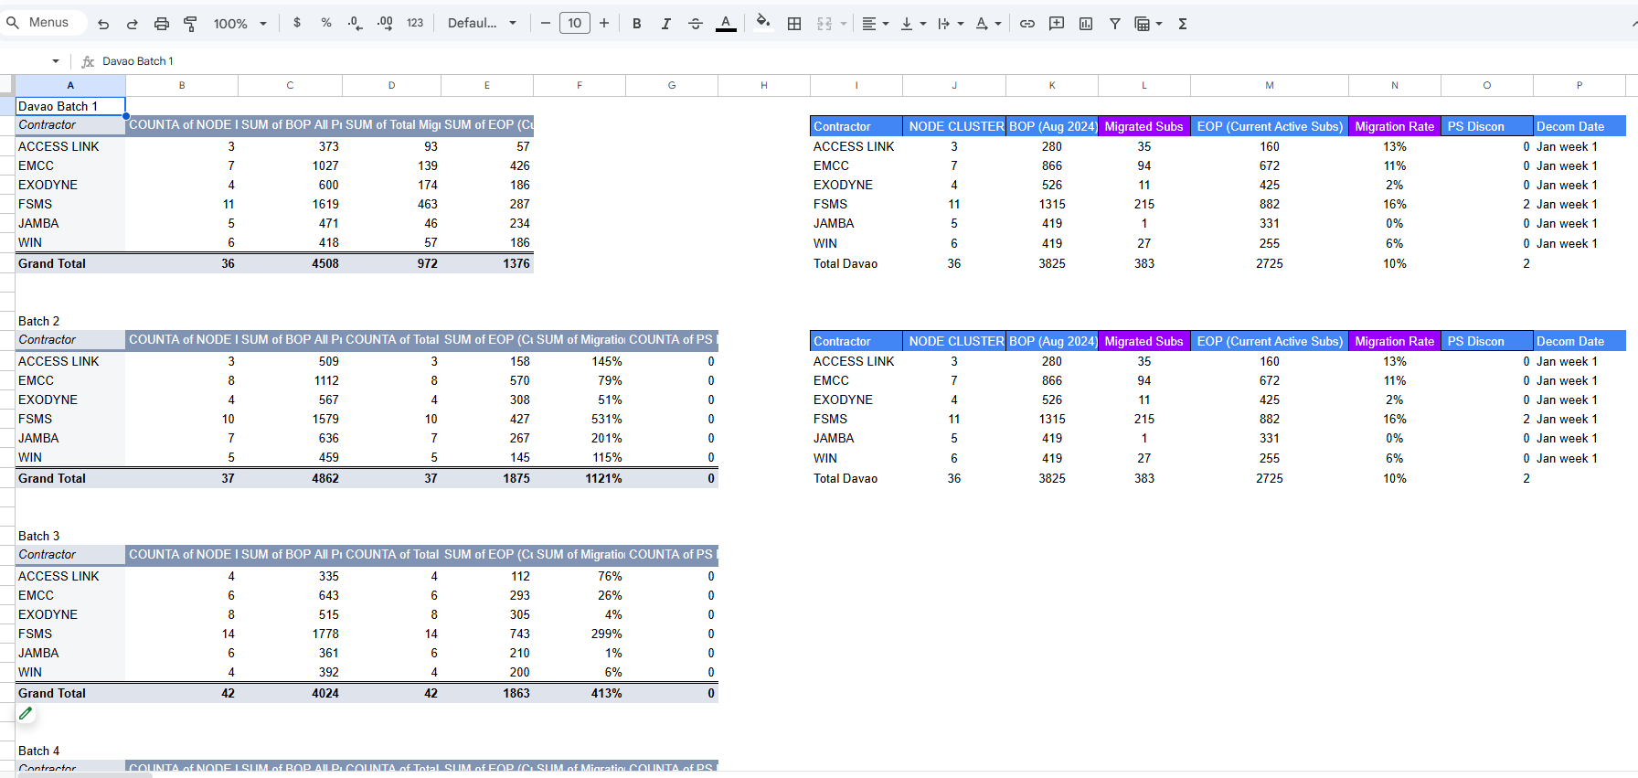Image resolution: width=1638 pixels, height=778 pixels.
Task: Click the Menus search box
Action: (x=44, y=23)
